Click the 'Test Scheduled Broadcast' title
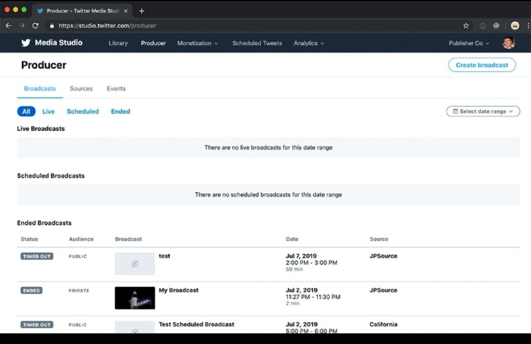 (196, 324)
